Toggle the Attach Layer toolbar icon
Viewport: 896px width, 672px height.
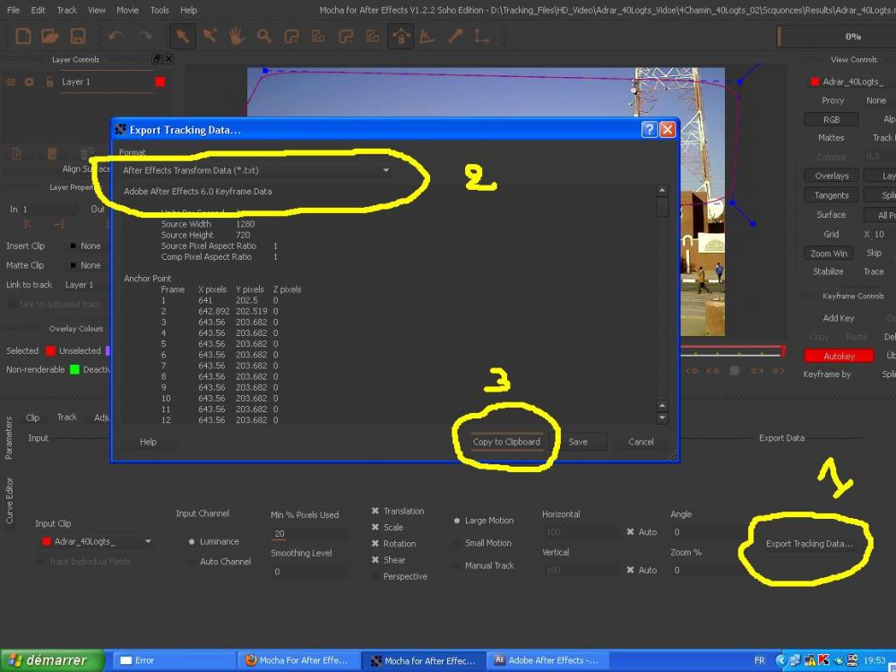401,37
